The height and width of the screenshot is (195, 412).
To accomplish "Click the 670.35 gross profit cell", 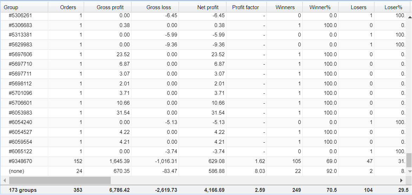I will [108, 171].
